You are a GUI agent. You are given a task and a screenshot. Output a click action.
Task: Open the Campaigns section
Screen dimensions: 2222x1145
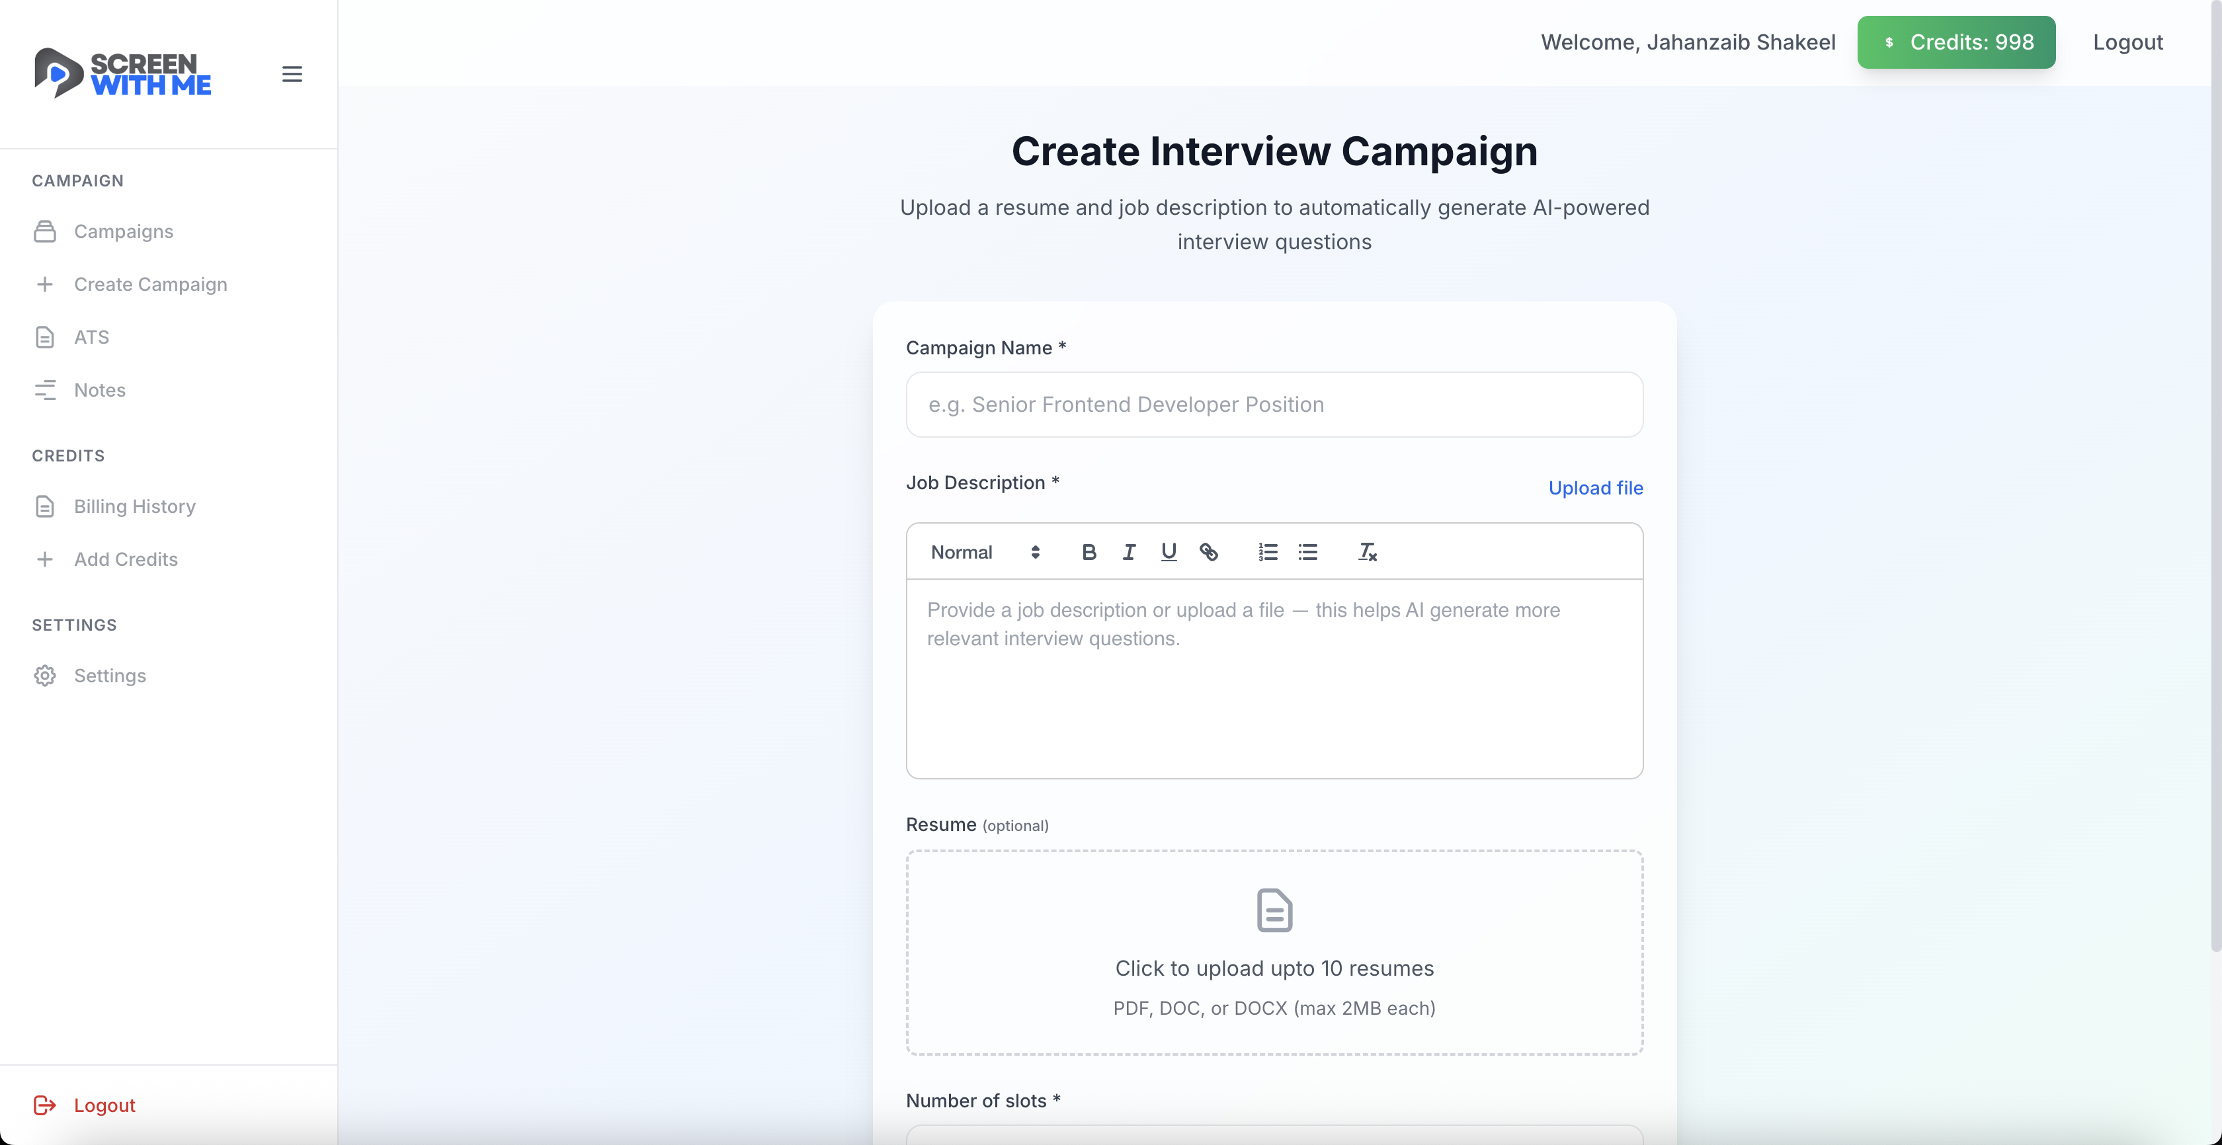[122, 231]
